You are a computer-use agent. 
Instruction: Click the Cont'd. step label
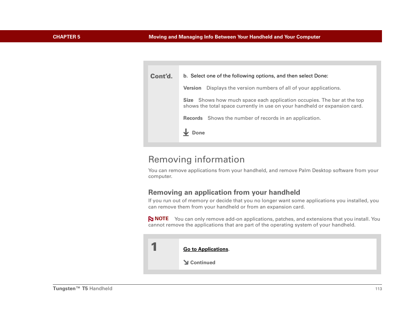tap(161, 76)
